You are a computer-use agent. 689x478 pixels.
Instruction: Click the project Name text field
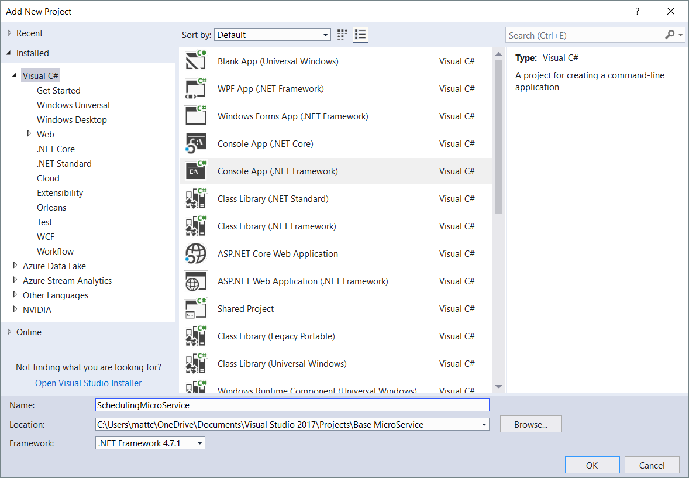(x=292, y=405)
